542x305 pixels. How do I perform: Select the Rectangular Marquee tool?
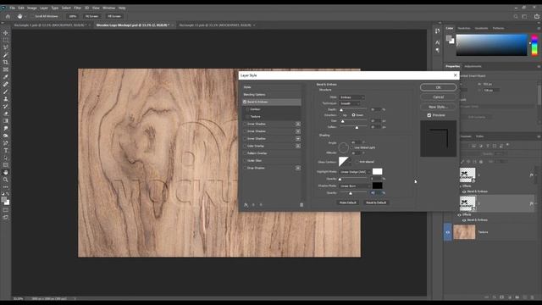6,40
